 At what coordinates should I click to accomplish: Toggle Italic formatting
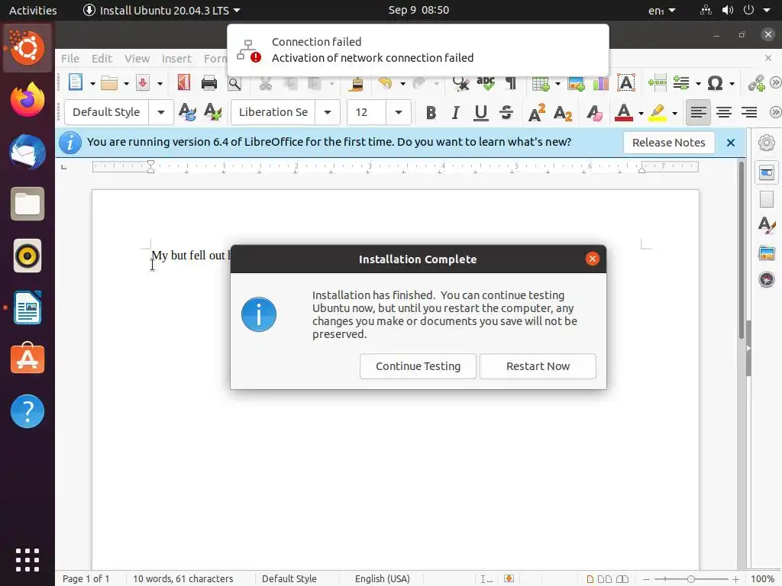click(455, 113)
